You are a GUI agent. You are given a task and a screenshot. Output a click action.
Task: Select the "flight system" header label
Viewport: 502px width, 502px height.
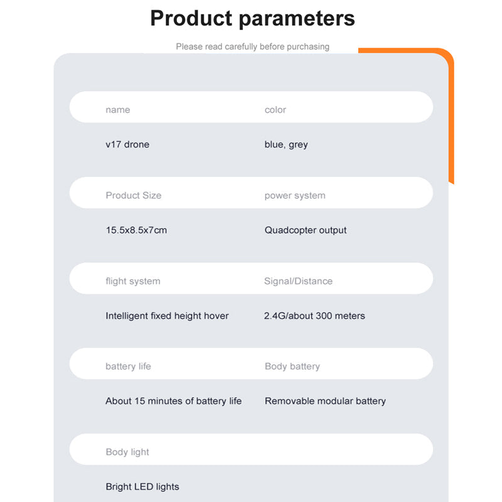[133, 281]
